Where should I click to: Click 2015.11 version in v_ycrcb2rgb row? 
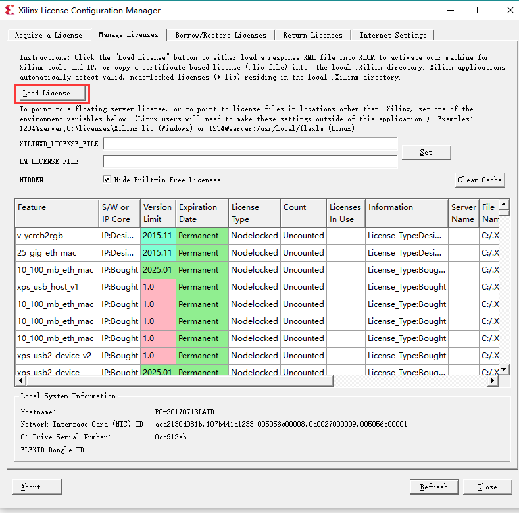point(158,236)
